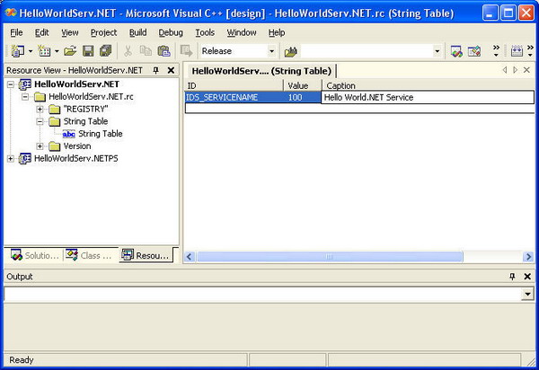Edit the Hello World.NET Service caption field

pos(428,98)
